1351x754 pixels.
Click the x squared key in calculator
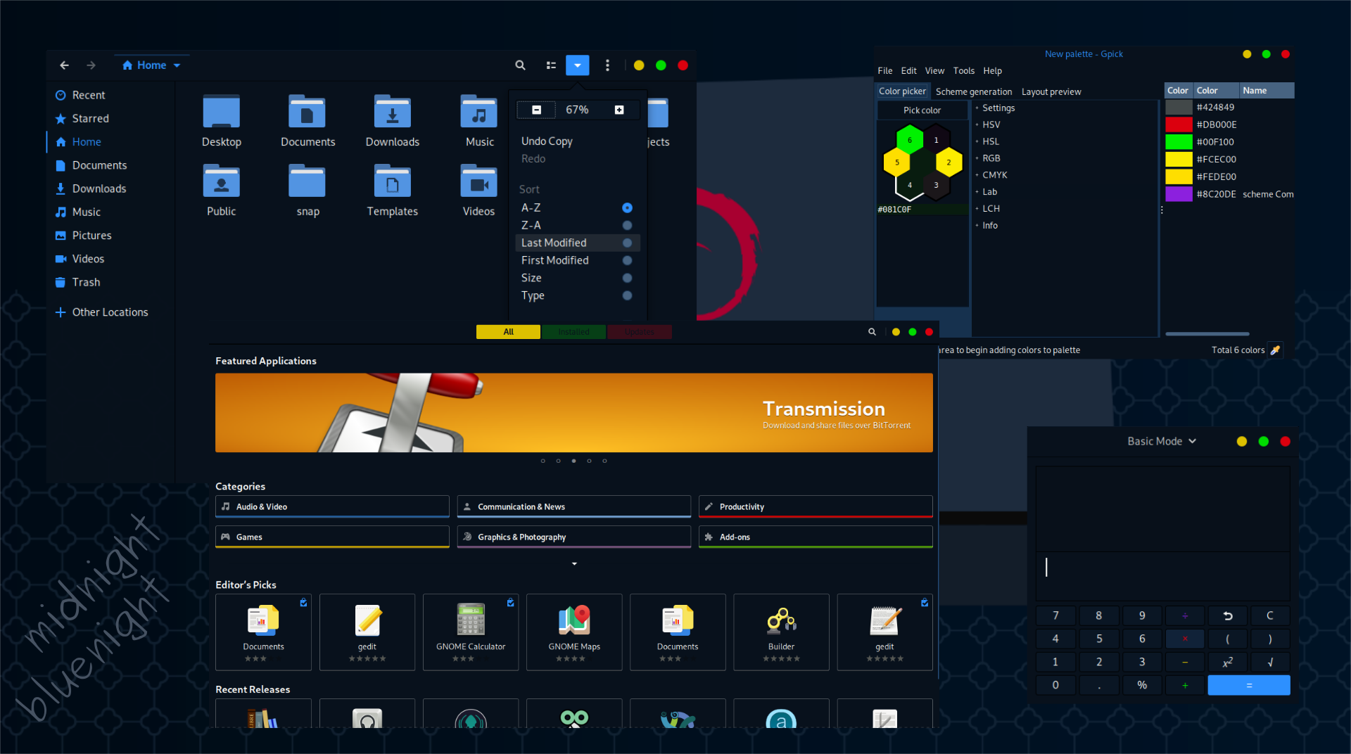(x=1227, y=662)
